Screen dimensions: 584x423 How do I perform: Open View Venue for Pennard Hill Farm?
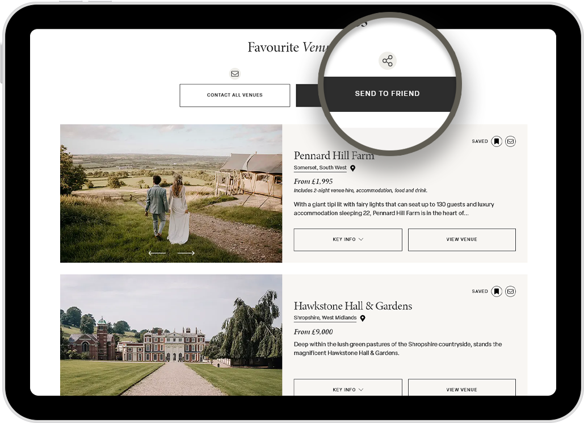click(x=462, y=240)
